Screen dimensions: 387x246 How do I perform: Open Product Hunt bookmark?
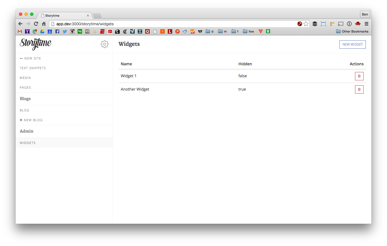(178, 31)
